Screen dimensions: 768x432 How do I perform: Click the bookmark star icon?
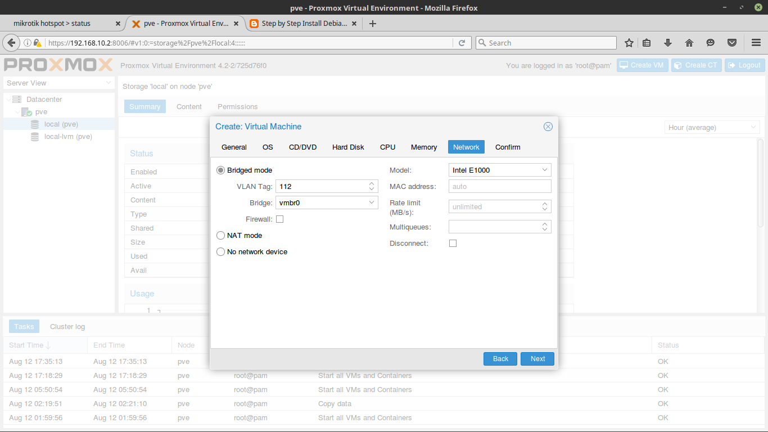629,43
